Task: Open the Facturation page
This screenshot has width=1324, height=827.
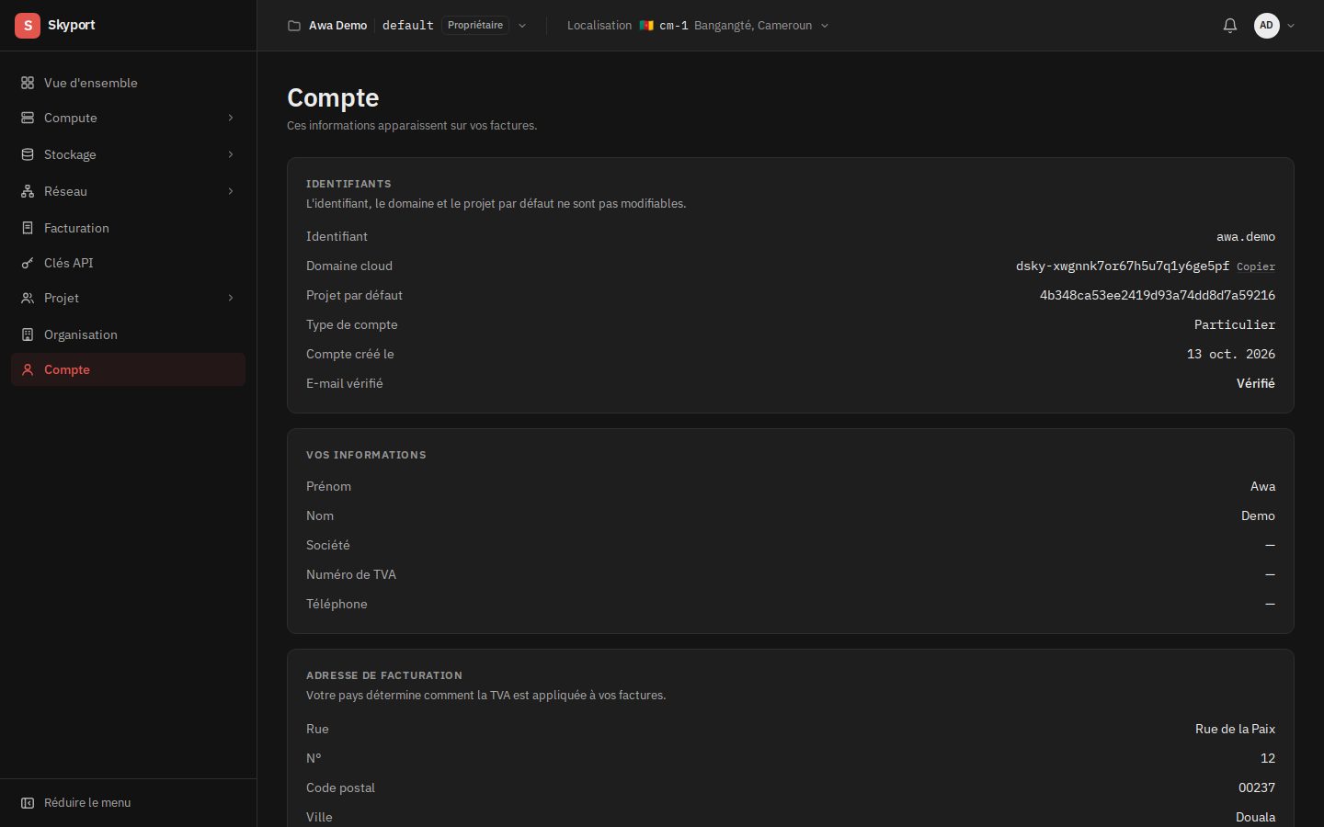Action: pyautogui.click(x=128, y=228)
